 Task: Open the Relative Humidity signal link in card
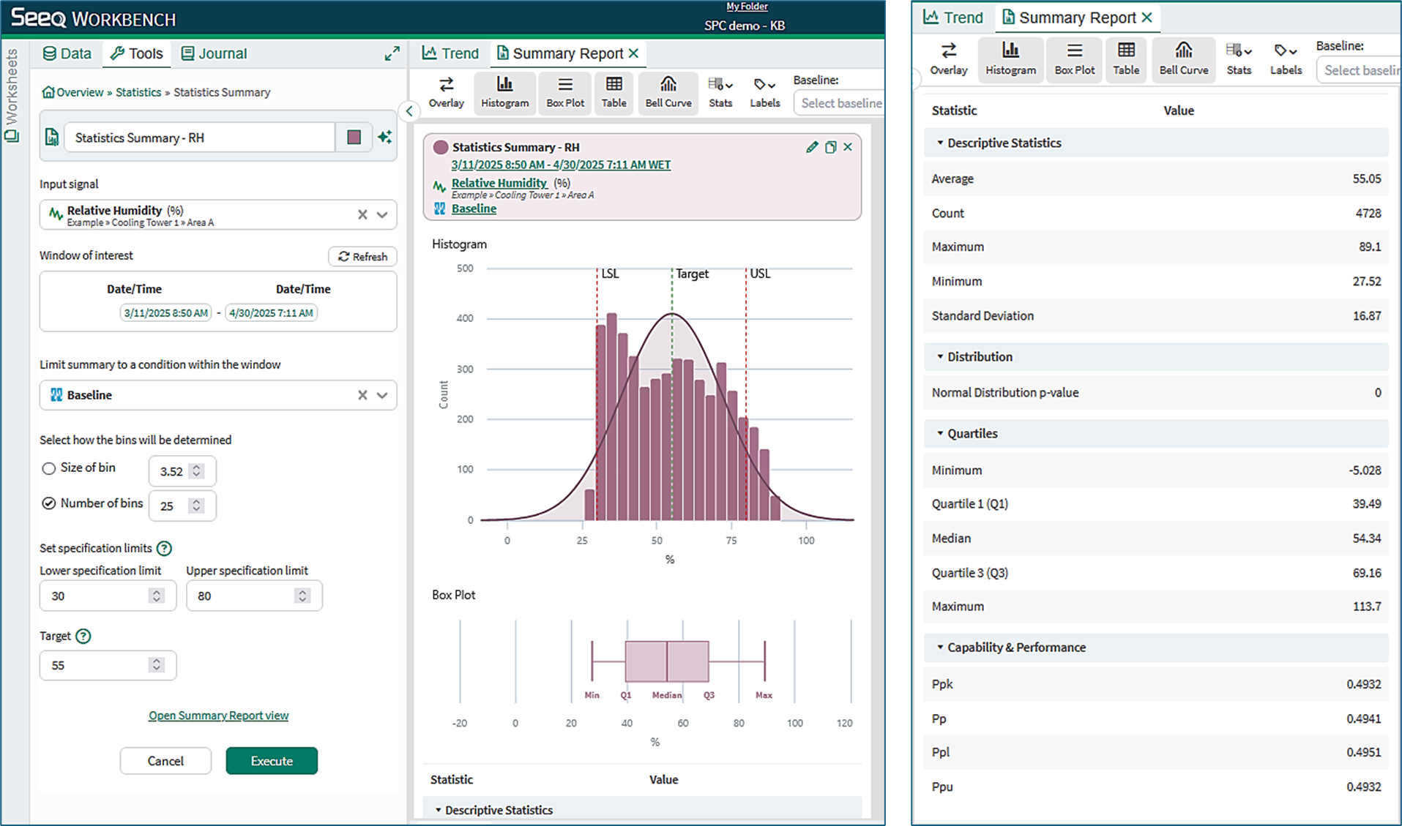pos(499,183)
